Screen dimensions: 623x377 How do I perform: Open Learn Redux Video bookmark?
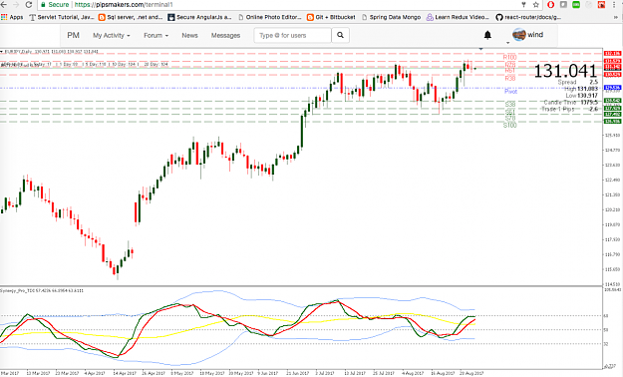pos(458,17)
